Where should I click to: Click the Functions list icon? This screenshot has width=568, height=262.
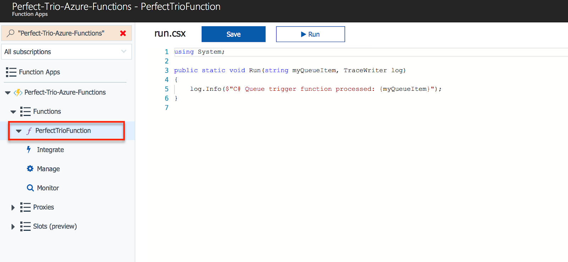[25, 112]
